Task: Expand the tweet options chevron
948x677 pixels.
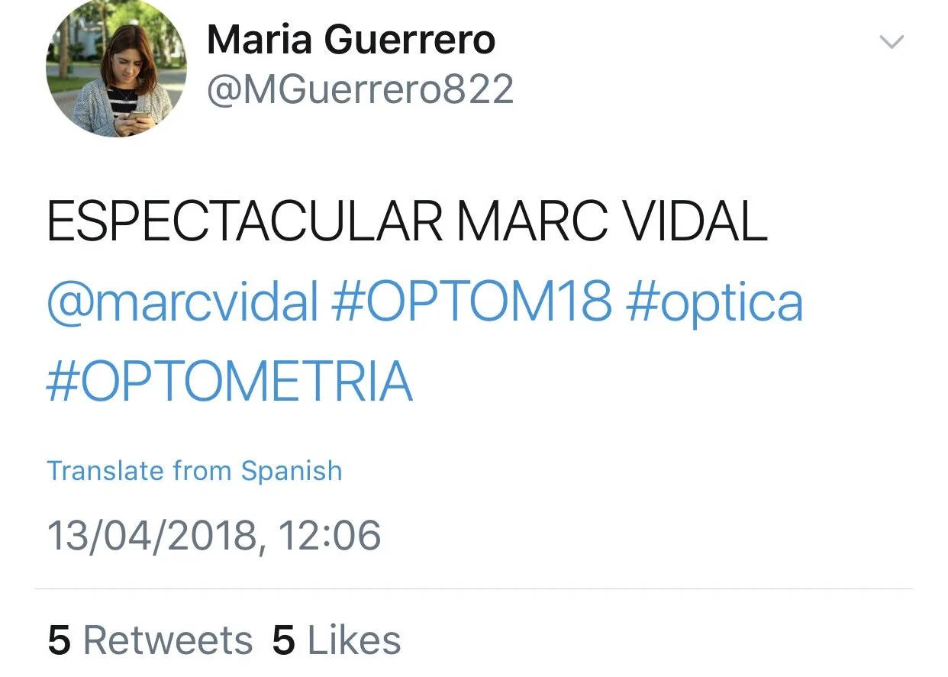Action: coord(892,42)
